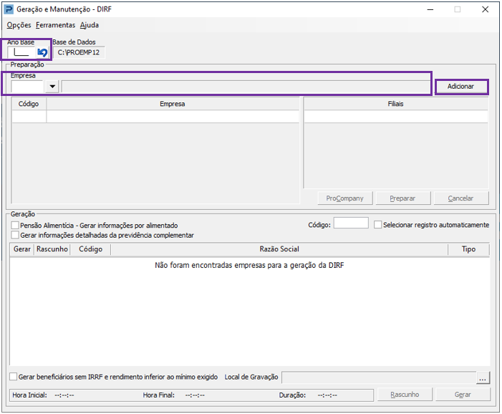
Task: Click the Rascunho button at bottom
Action: (405, 395)
